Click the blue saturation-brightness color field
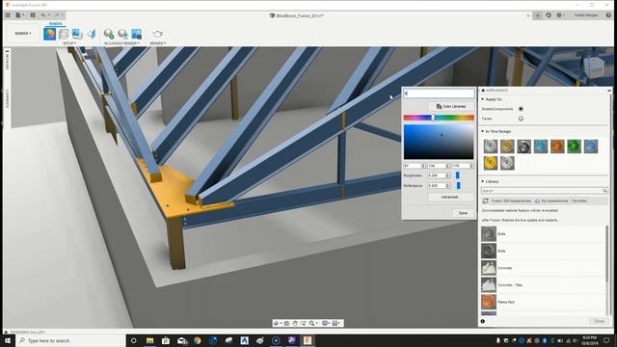The width and height of the screenshot is (617, 347). pyautogui.click(x=439, y=142)
